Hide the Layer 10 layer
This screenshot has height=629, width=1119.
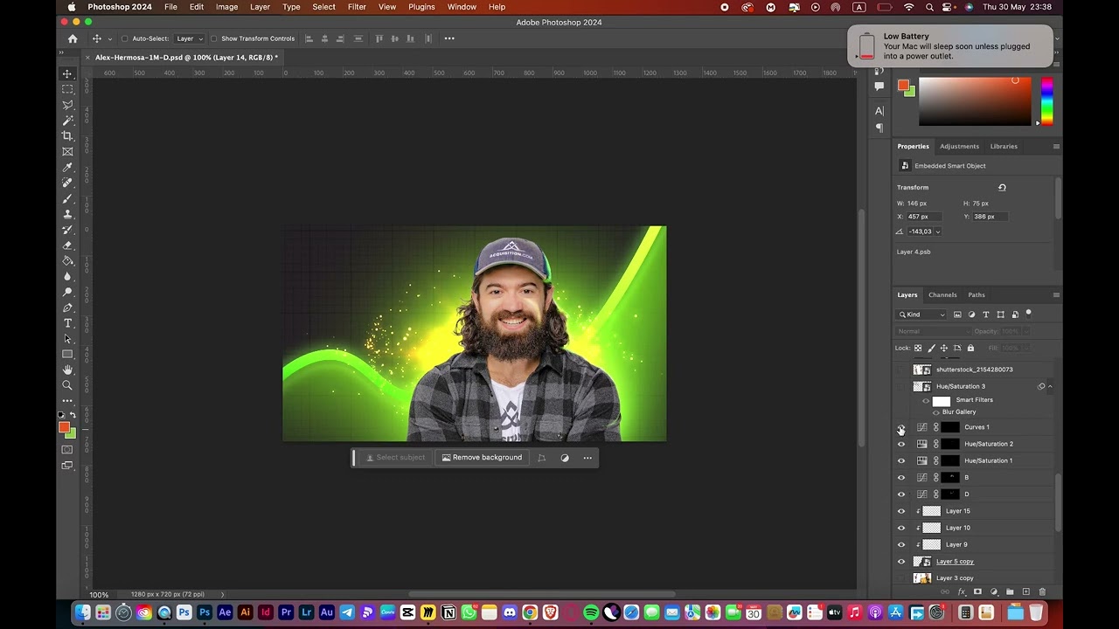click(x=901, y=528)
